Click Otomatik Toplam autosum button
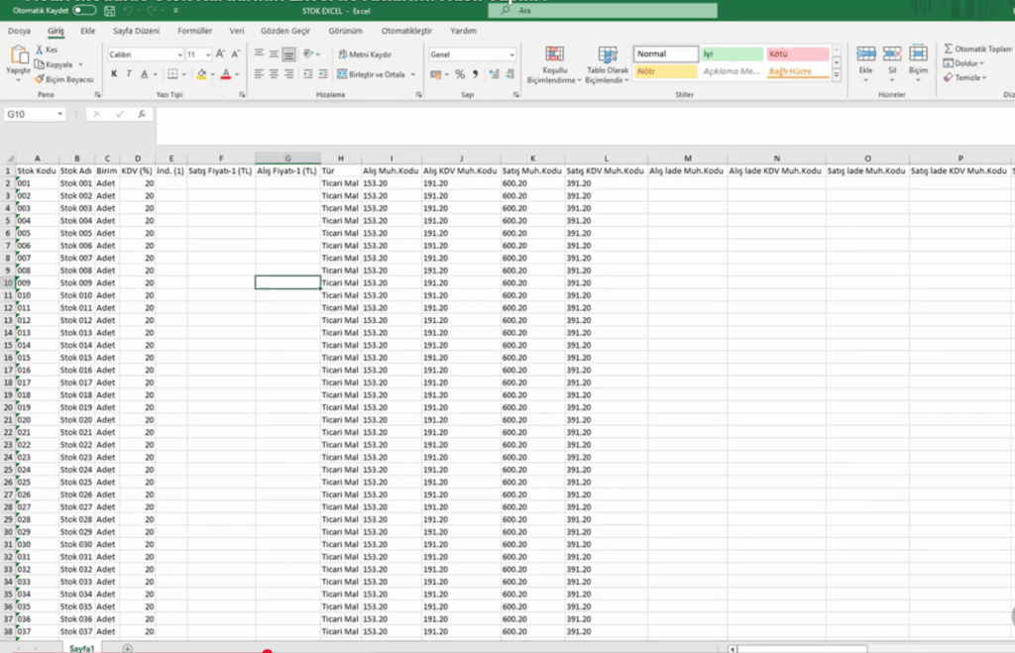The width and height of the screenshot is (1015, 653). pos(977,49)
